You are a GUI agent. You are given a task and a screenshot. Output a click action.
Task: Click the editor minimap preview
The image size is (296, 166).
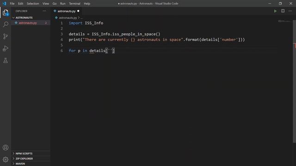point(285,21)
